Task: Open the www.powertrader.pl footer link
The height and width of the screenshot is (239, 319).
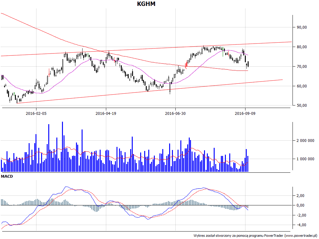Action: click(x=300, y=236)
